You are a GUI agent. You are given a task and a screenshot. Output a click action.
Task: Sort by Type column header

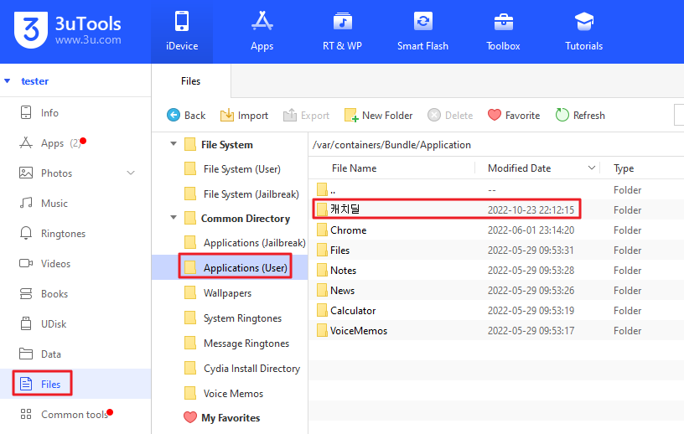tap(624, 168)
